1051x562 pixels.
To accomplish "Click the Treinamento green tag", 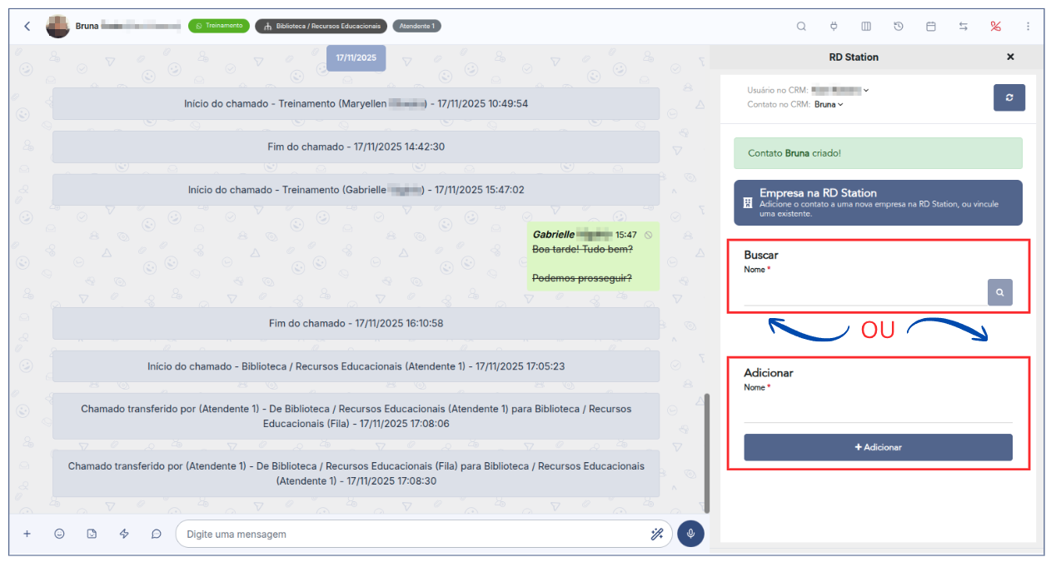I will (219, 26).
